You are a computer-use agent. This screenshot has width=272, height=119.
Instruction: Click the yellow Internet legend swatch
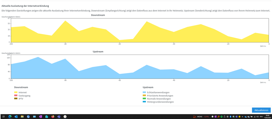coord(16,92)
